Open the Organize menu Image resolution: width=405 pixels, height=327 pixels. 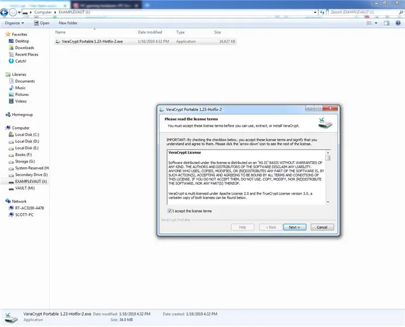tap(15, 23)
